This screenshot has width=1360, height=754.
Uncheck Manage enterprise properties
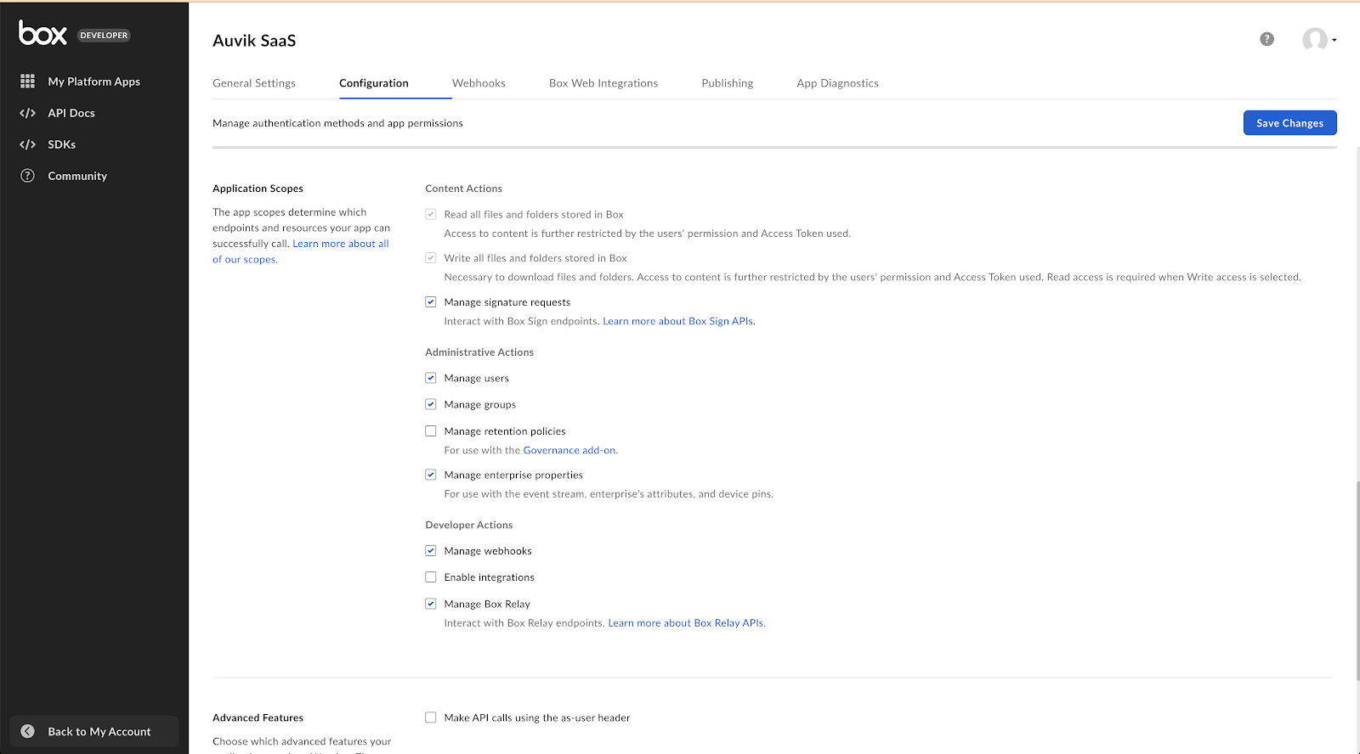[x=431, y=475]
